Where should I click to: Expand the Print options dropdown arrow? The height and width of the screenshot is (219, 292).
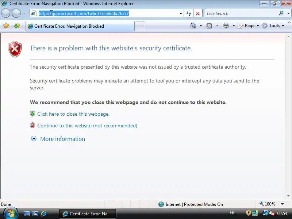[x=234, y=25]
